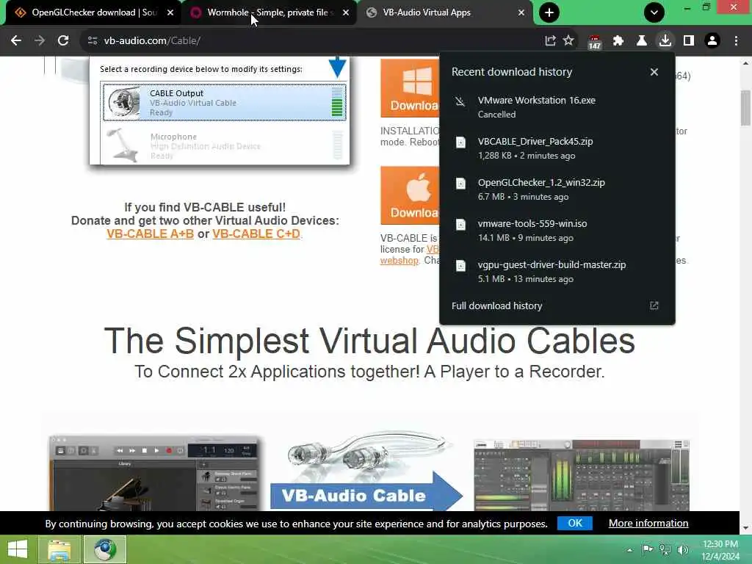Select cancelled VMware Workstation 16.exe entry

coord(557,107)
